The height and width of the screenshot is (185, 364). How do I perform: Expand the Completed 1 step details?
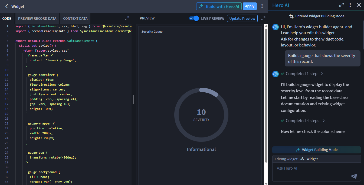302,74
